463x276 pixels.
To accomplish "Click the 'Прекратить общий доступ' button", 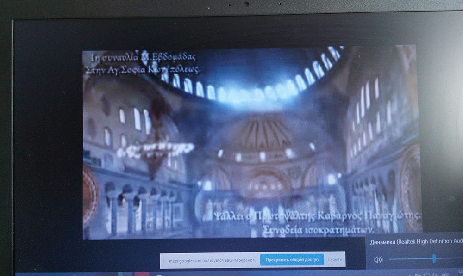I will pyautogui.click(x=292, y=260).
